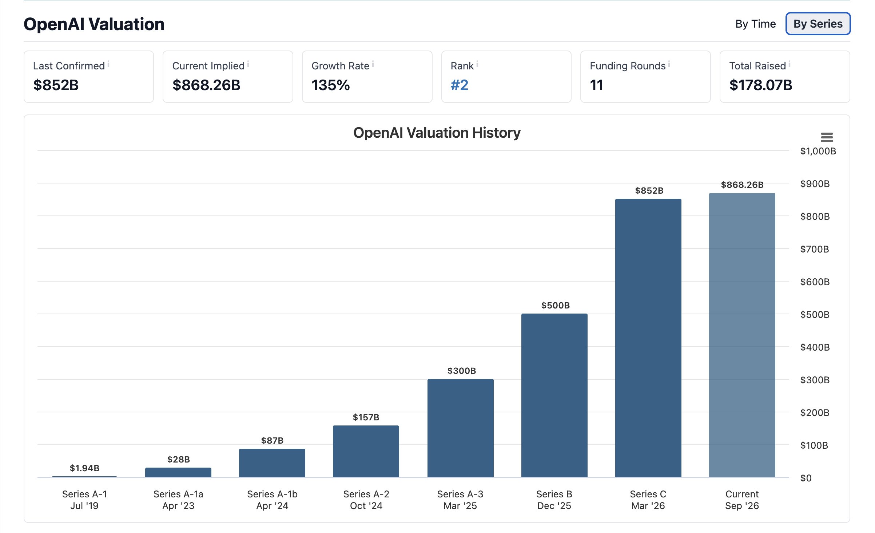Click the Series B $500B bar
Image resolution: width=875 pixels, height=533 pixels.
(554, 395)
